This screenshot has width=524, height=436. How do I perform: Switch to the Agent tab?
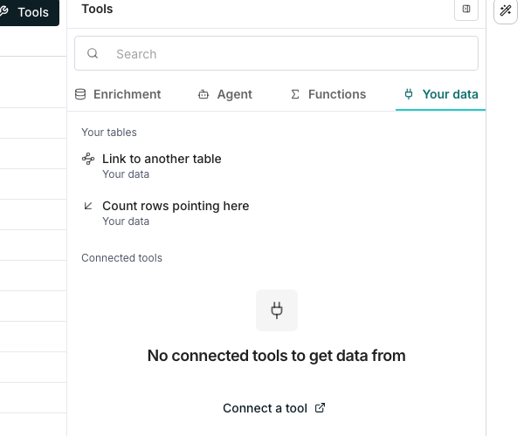(x=225, y=94)
